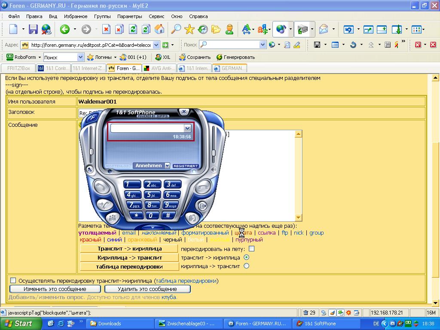Click the History clock toolbar icon
Viewport: 440px width, 330px height.
click(x=203, y=29)
